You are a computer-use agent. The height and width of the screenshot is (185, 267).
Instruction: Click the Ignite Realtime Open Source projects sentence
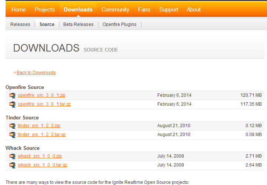coord(97,182)
